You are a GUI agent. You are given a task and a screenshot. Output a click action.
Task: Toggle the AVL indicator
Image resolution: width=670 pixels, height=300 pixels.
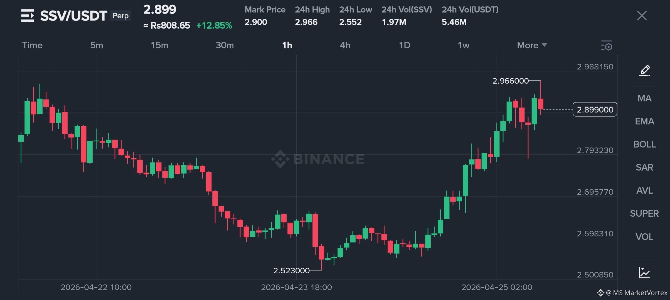pos(644,191)
